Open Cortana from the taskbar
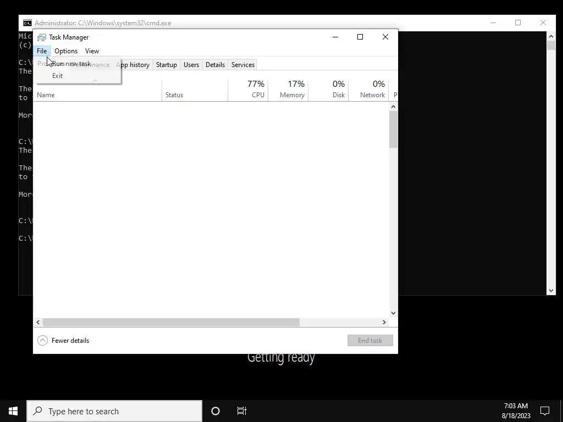This screenshot has height=422, width=563. [x=216, y=411]
